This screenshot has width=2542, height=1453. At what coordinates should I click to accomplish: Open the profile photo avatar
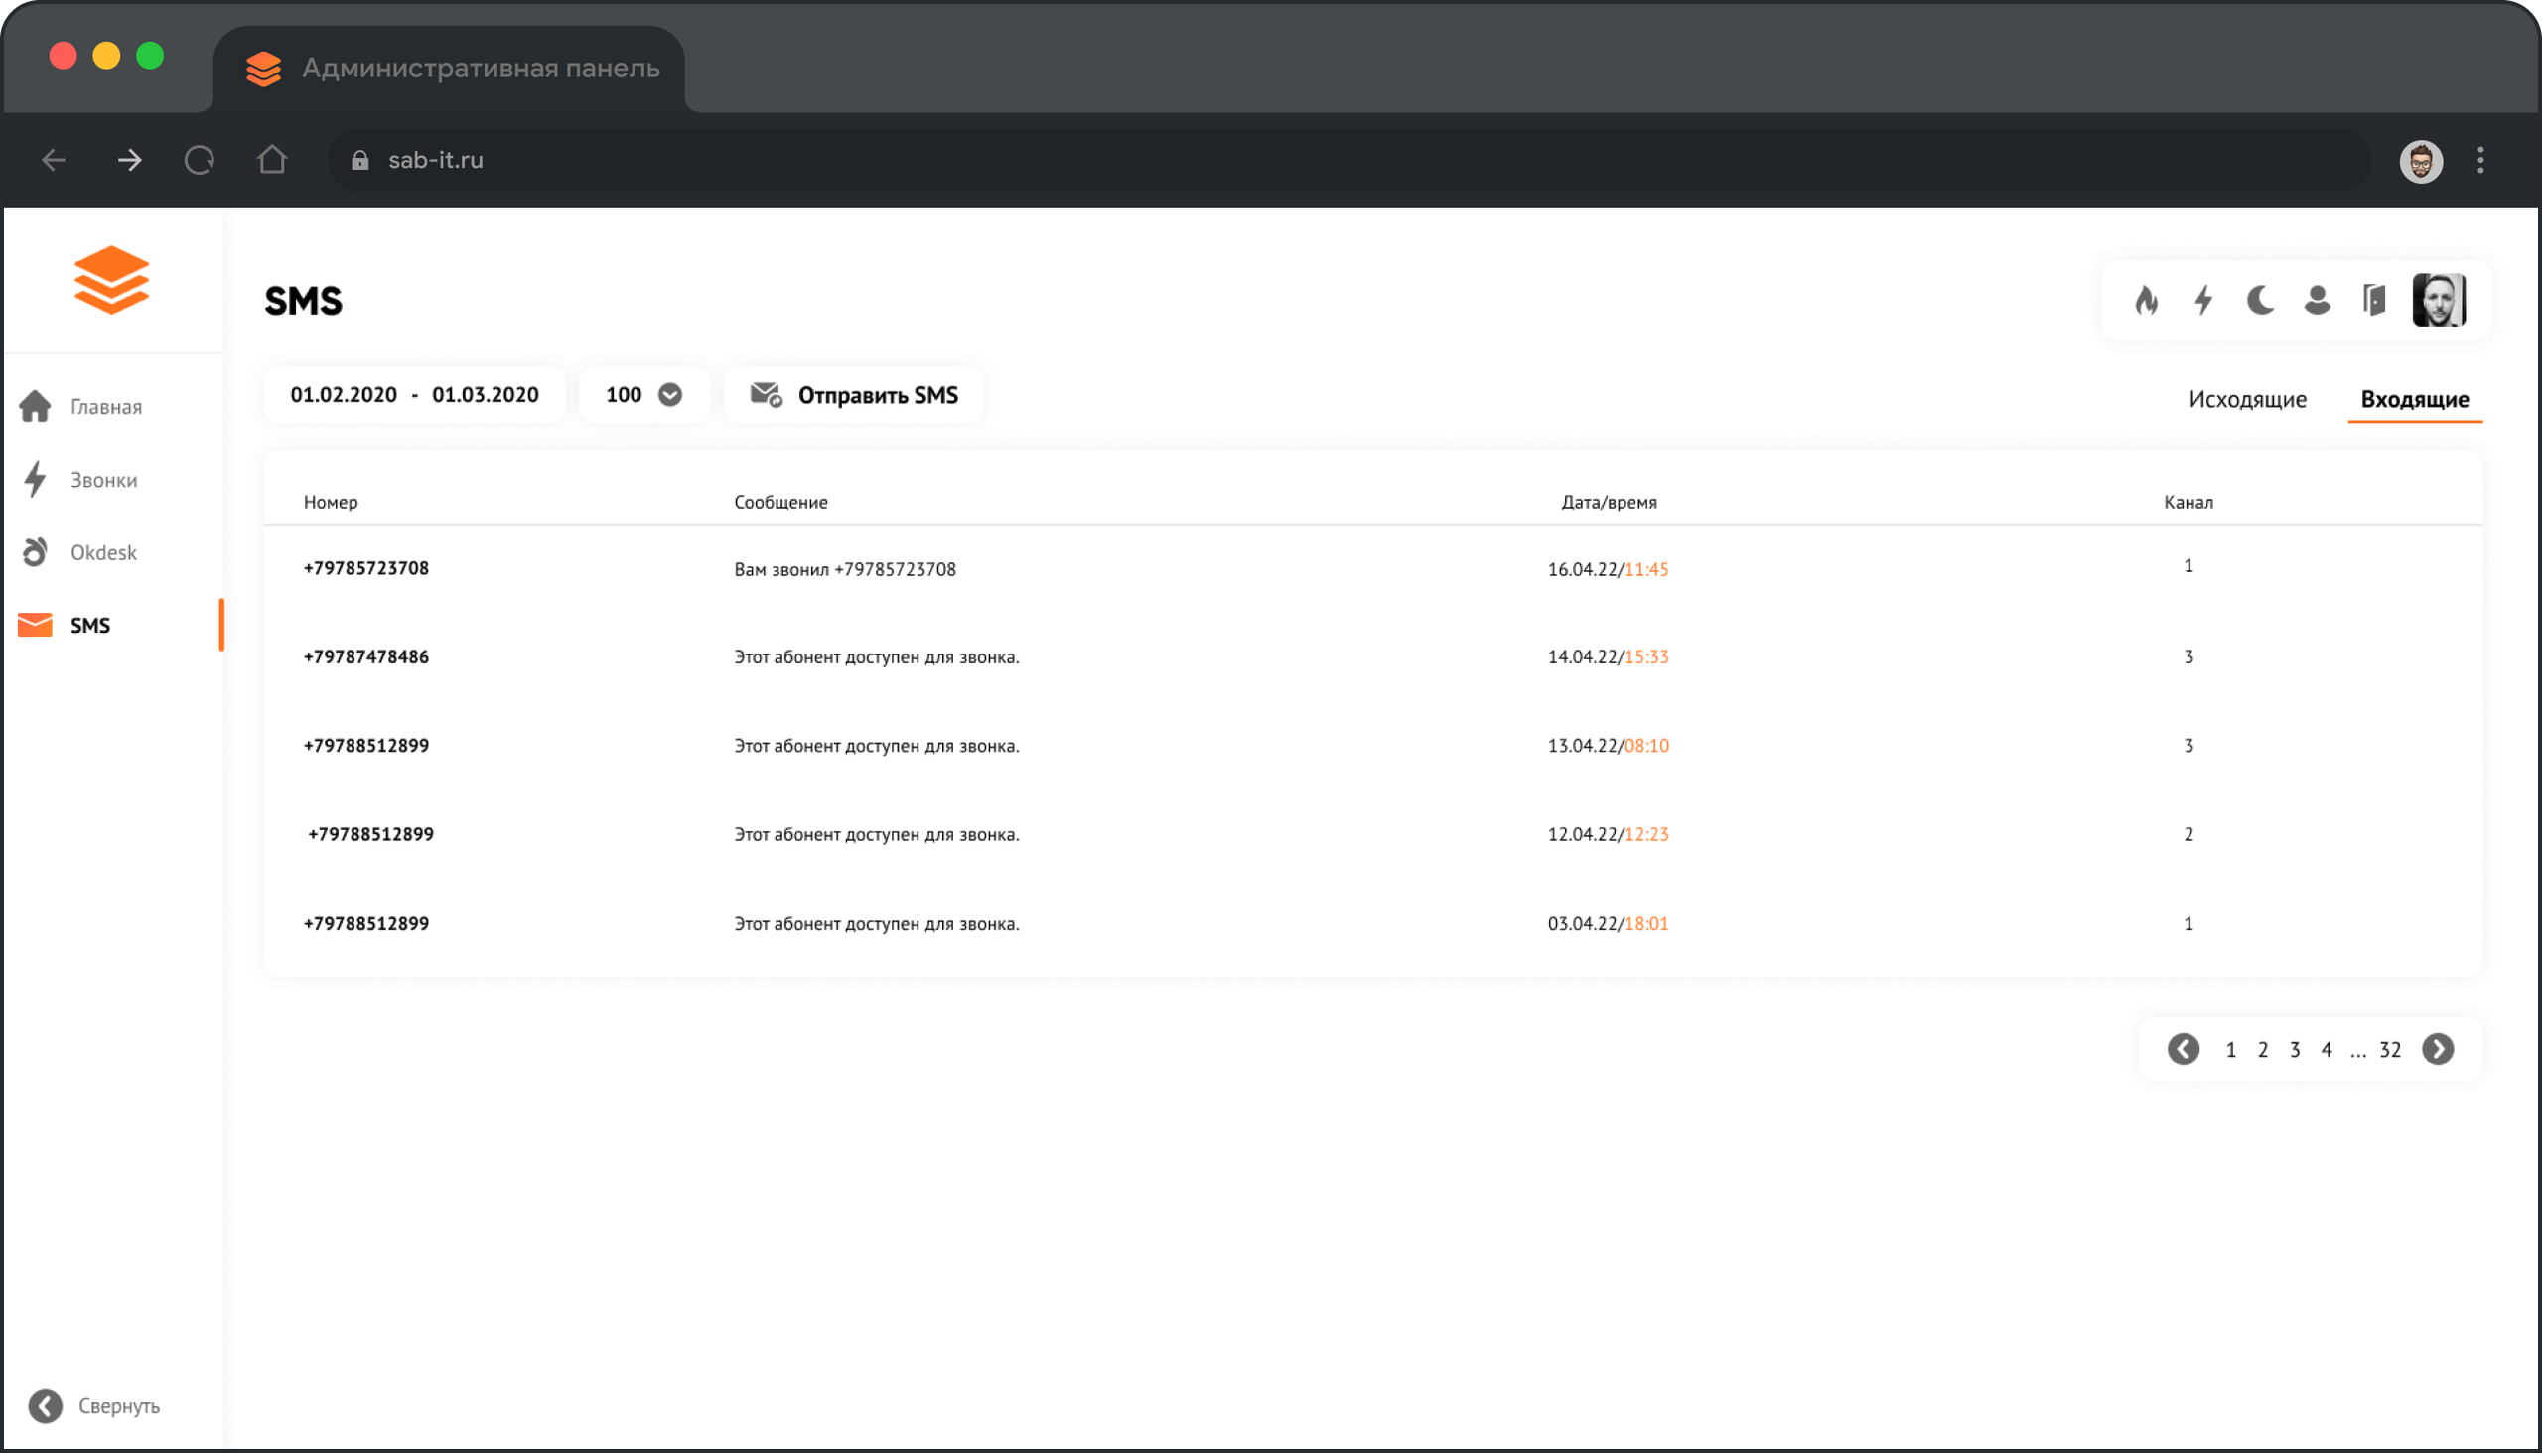click(2439, 300)
